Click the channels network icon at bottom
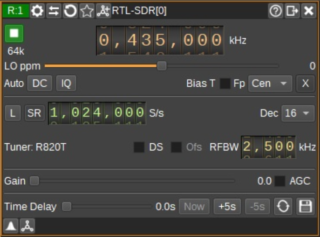This screenshot has width=320, height=237. coord(27,226)
